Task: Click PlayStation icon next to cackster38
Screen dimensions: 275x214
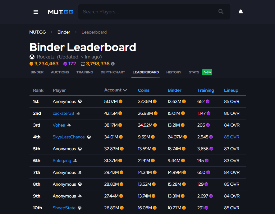Action: [x=78, y=113]
